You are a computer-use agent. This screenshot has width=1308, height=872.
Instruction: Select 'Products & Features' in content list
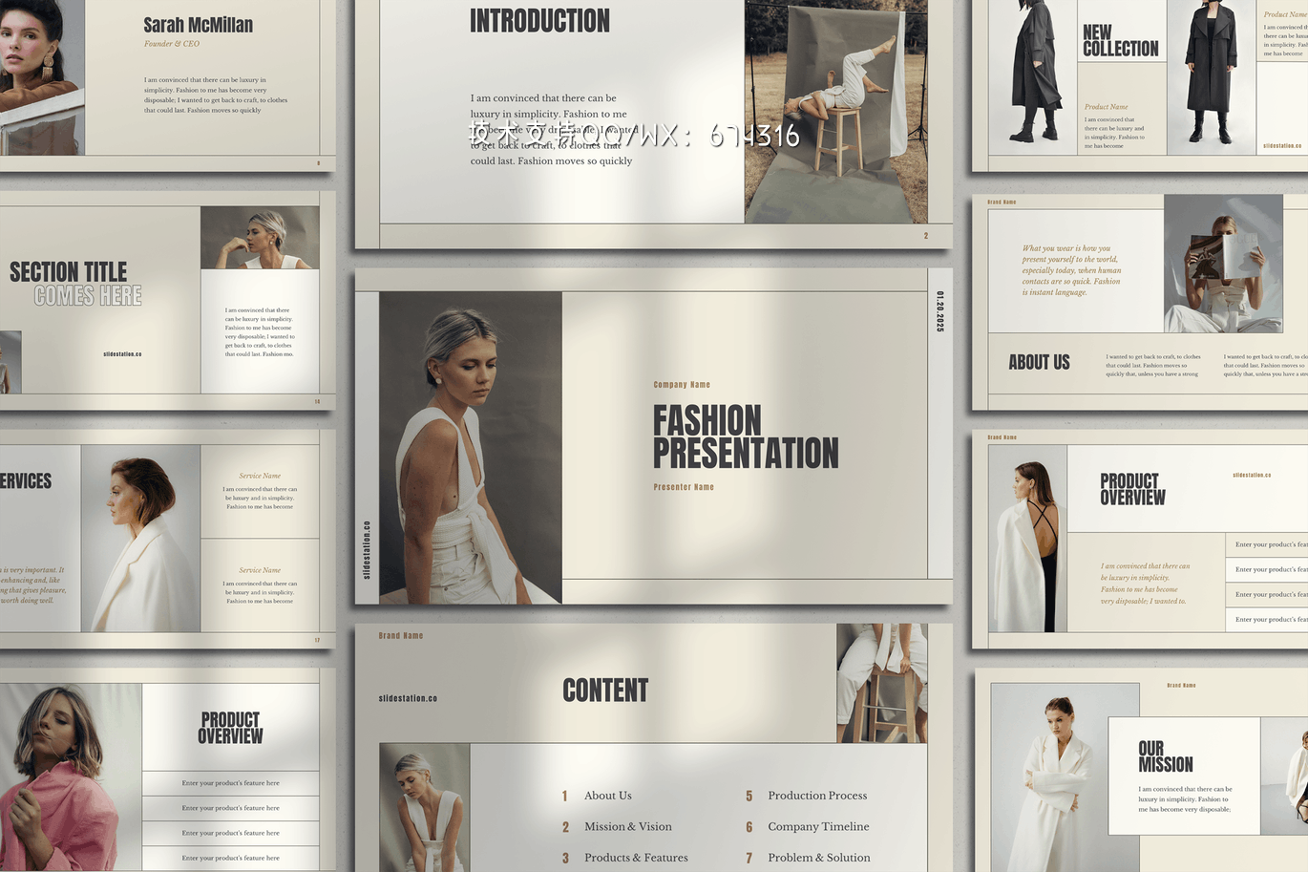point(636,858)
